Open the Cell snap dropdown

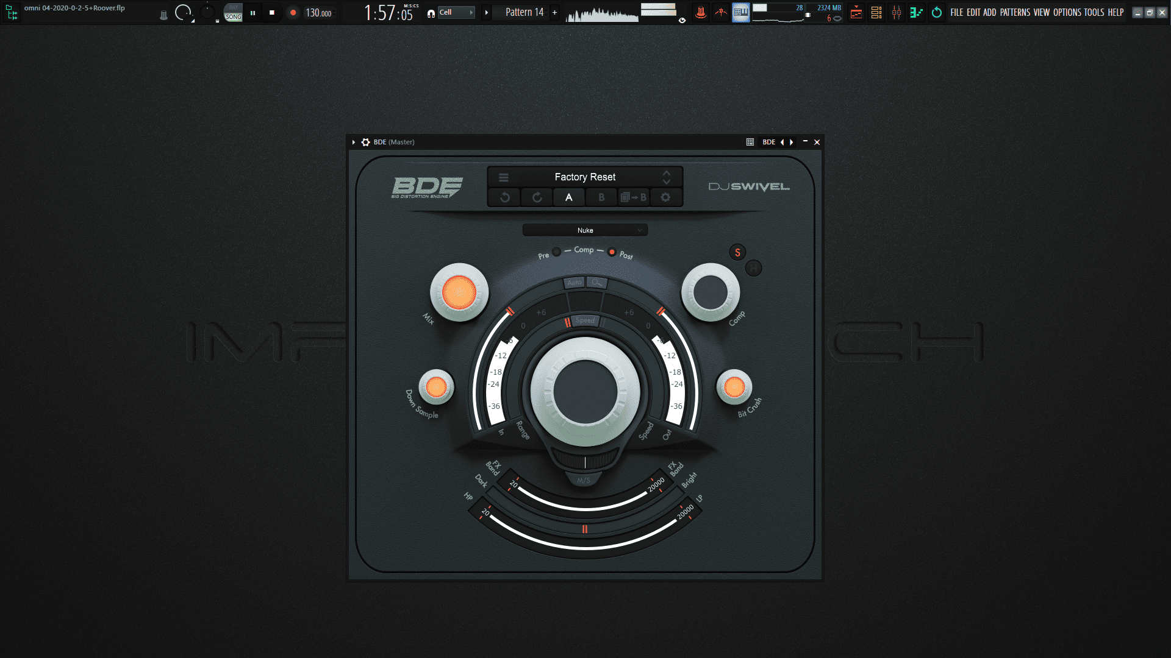click(456, 12)
